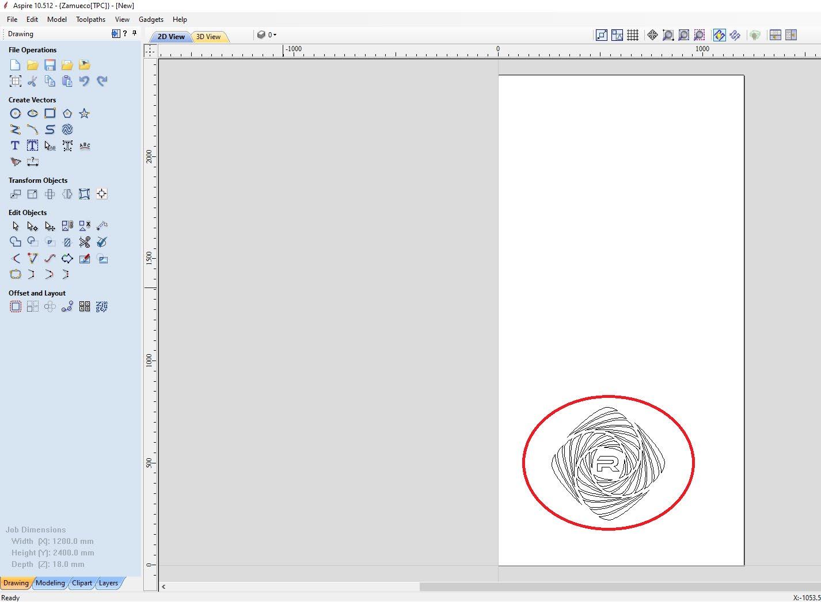The image size is (821, 602).
Task: Open the Offset Vectors tool
Action: 16,306
